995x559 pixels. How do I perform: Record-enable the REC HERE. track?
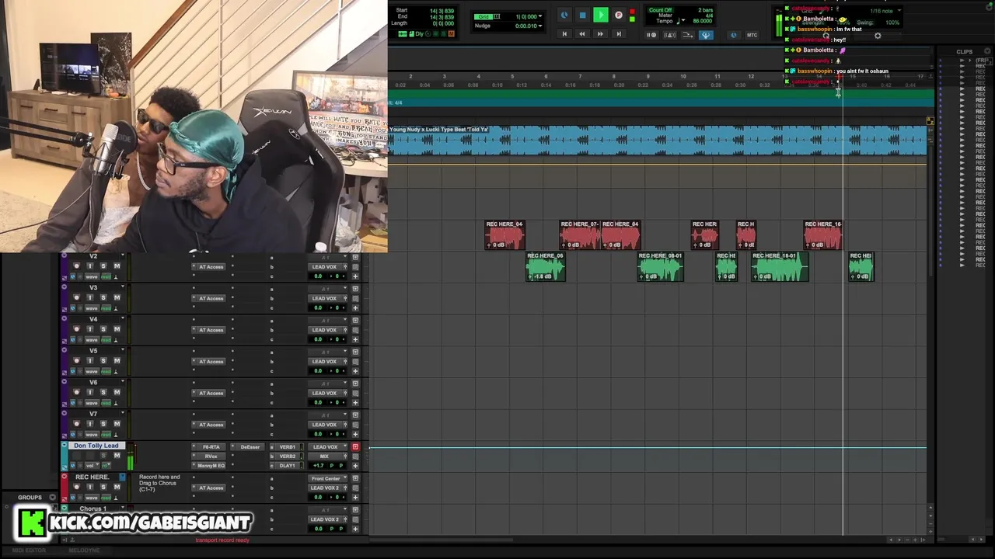pyautogui.click(x=76, y=487)
